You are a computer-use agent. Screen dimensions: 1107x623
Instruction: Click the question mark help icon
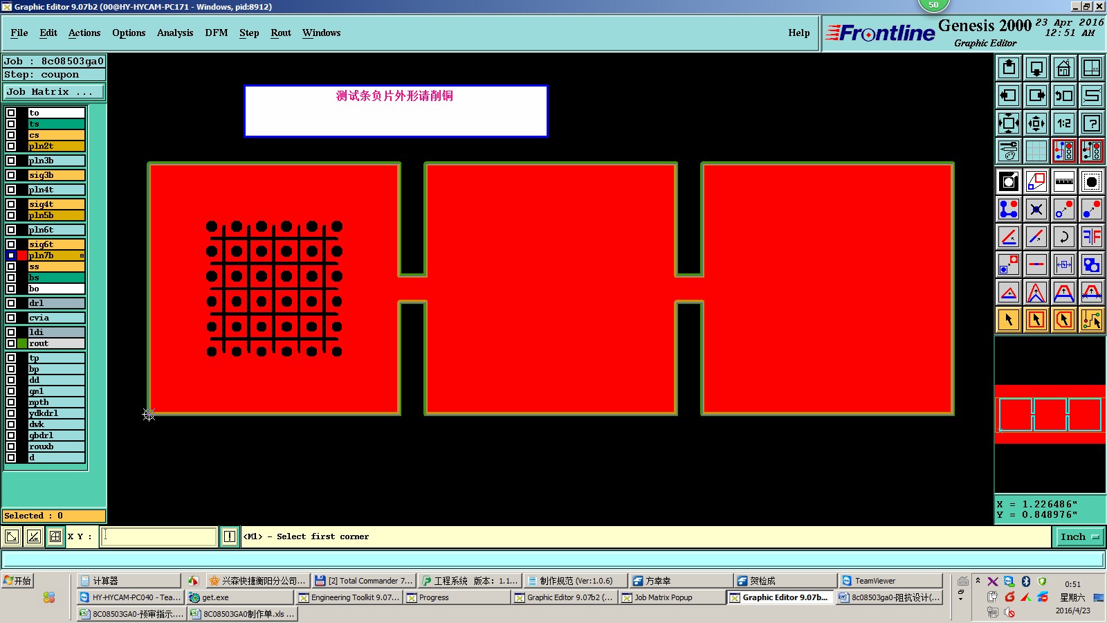(1092, 123)
